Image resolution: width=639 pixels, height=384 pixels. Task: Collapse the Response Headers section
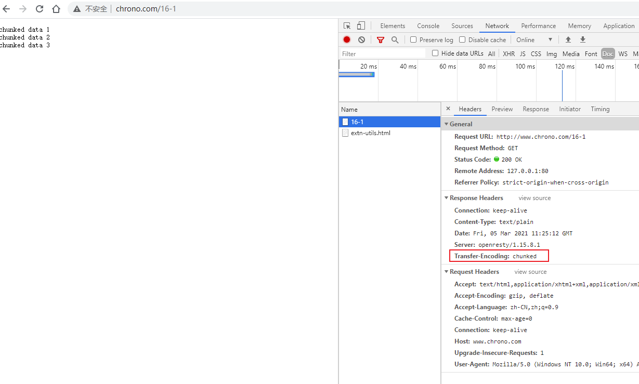coord(446,198)
